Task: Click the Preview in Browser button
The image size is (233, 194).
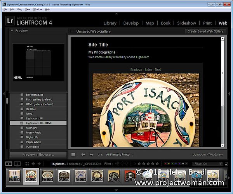Action: click(x=38, y=154)
